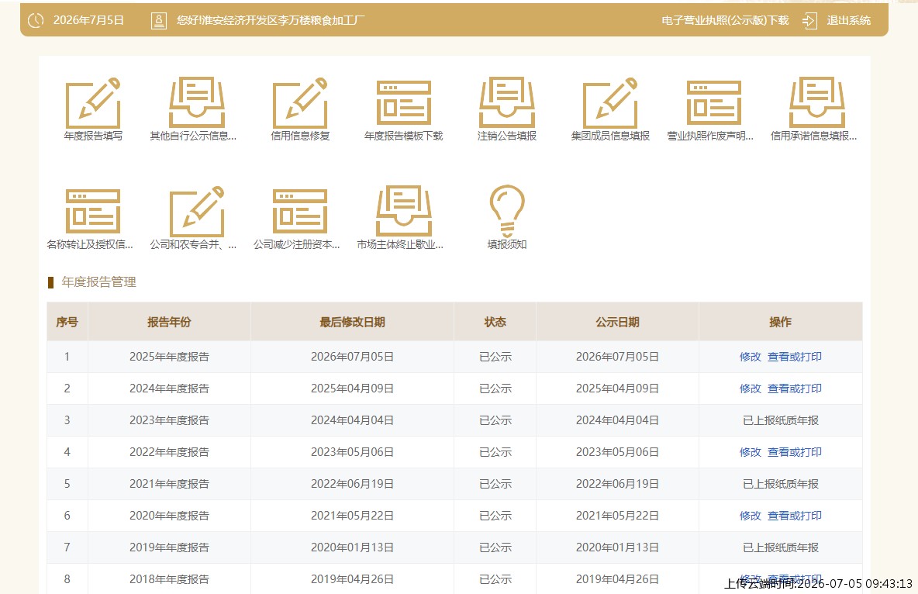Open the 集团成员信息填报 icon

point(610,103)
